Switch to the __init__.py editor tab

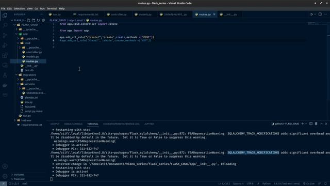click(230, 14)
